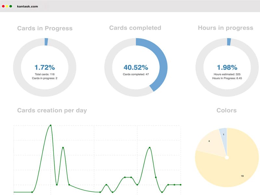Click the Cards creation per day heading
The image size is (260, 195).
click(x=52, y=110)
